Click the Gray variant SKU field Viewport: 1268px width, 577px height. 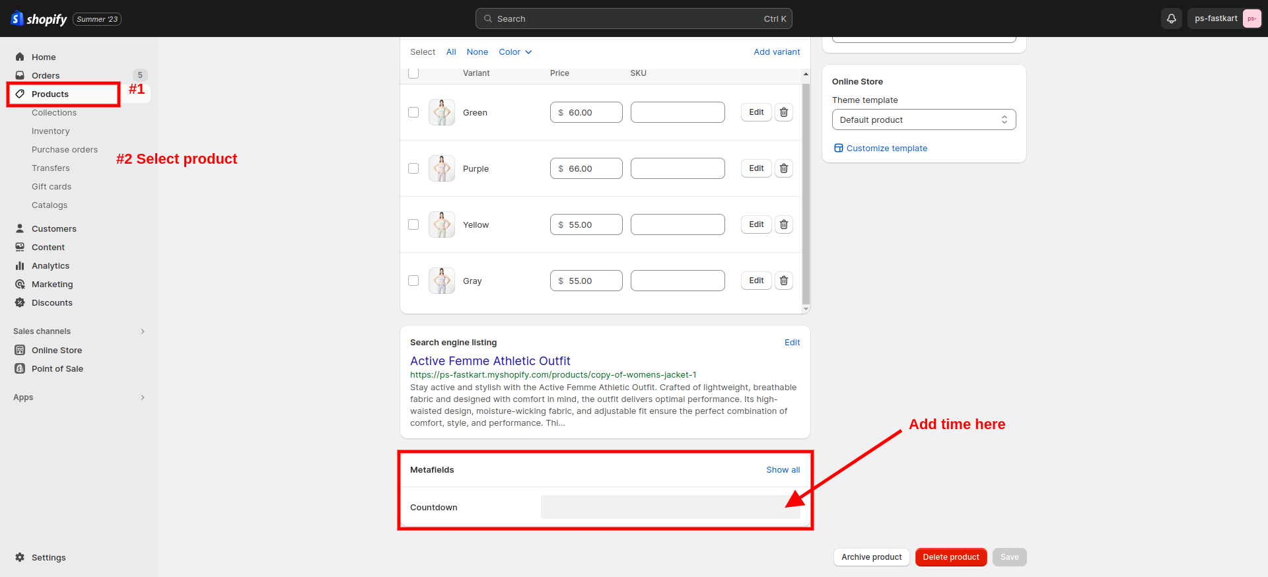[x=678, y=281]
